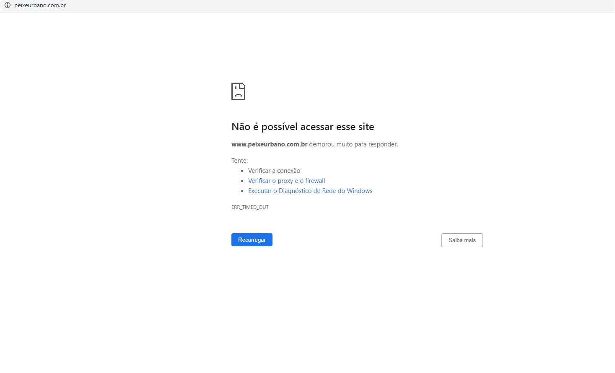Click the Tente: label
Image resolution: width=615 pixels, height=373 pixels.
tap(239, 161)
